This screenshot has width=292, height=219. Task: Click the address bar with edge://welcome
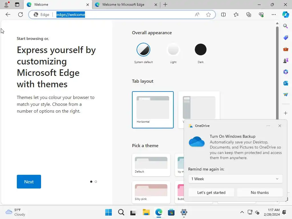click(122, 15)
